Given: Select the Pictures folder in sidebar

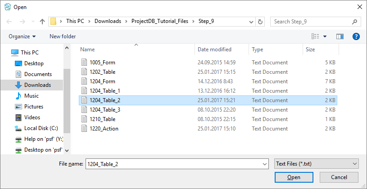Looking at the screenshot, I should point(34,107).
